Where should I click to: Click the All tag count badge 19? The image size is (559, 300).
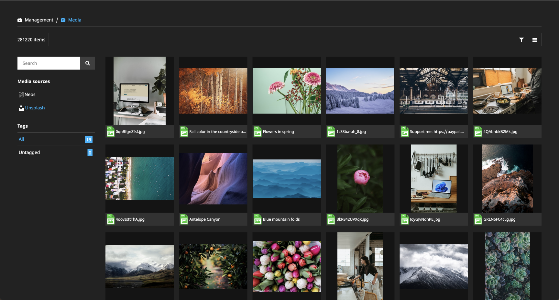click(x=89, y=139)
